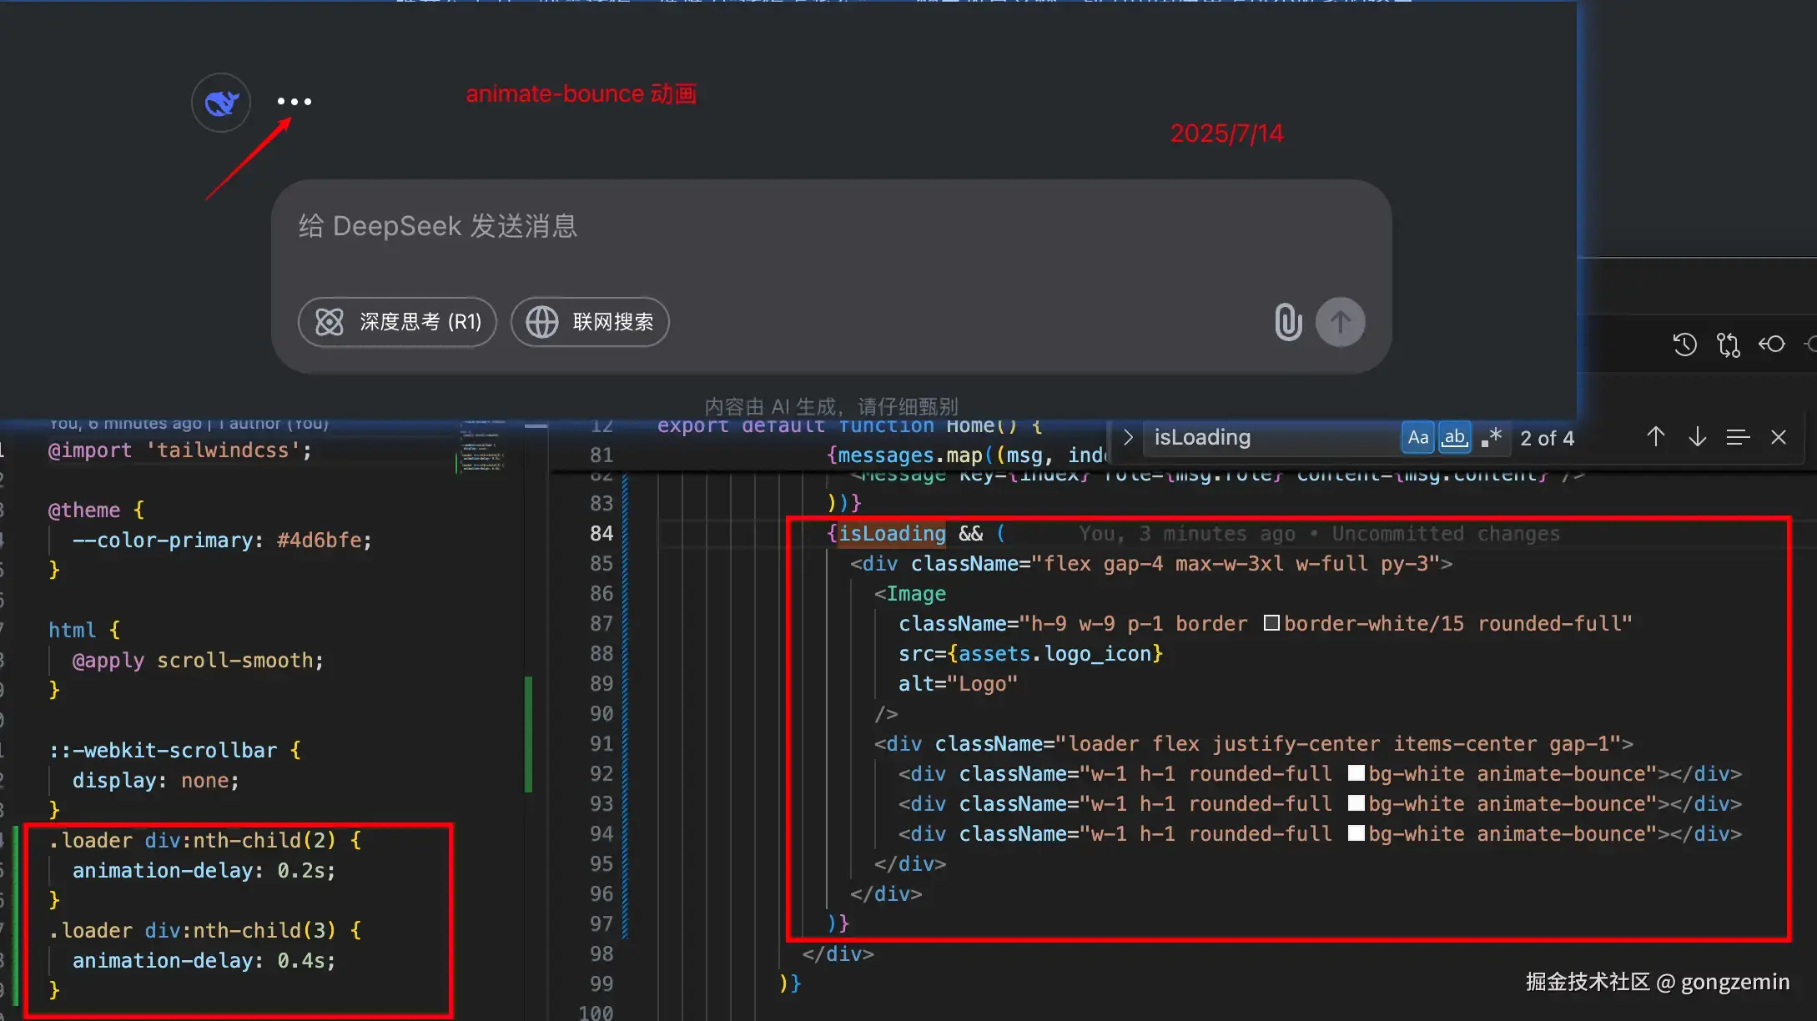Click the compare changes git icon
The height and width of the screenshot is (1021, 1817).
[x=1728, y=345]
